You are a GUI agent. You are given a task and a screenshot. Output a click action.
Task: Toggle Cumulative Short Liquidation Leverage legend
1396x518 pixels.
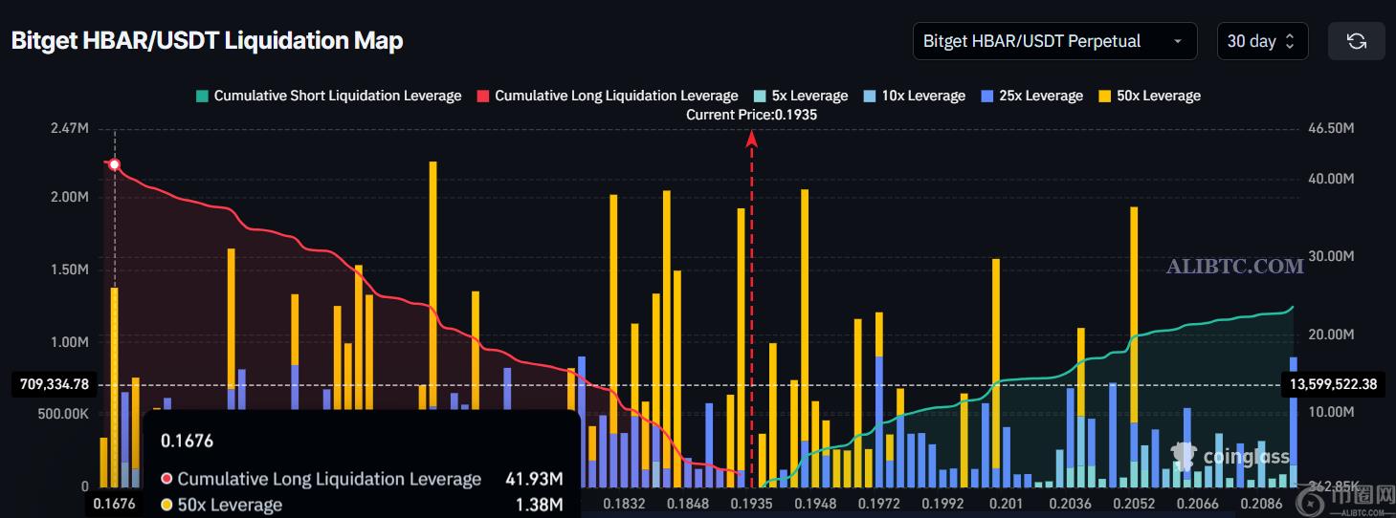[337, 96]
